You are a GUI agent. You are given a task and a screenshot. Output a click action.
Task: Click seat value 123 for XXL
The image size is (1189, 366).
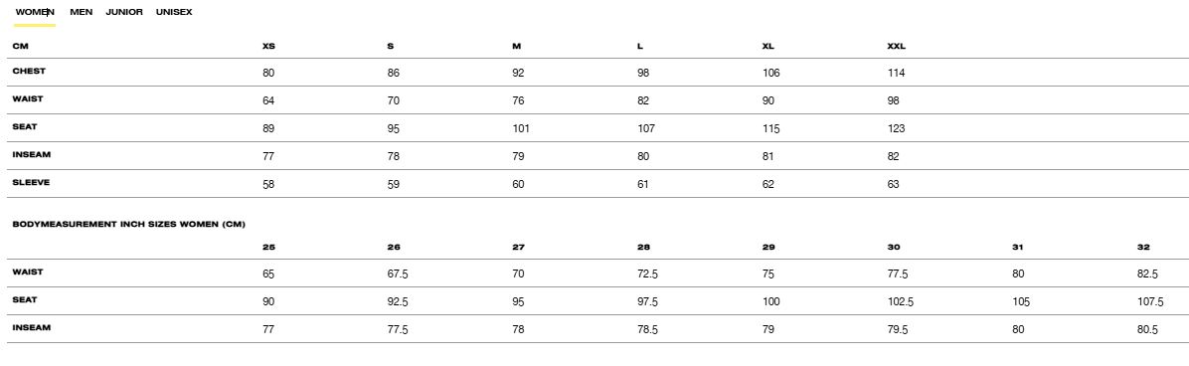click(897, 128)
